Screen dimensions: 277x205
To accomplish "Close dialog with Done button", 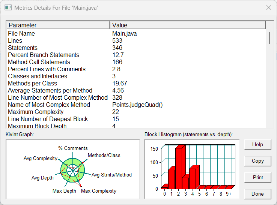I will pos(257,194).
